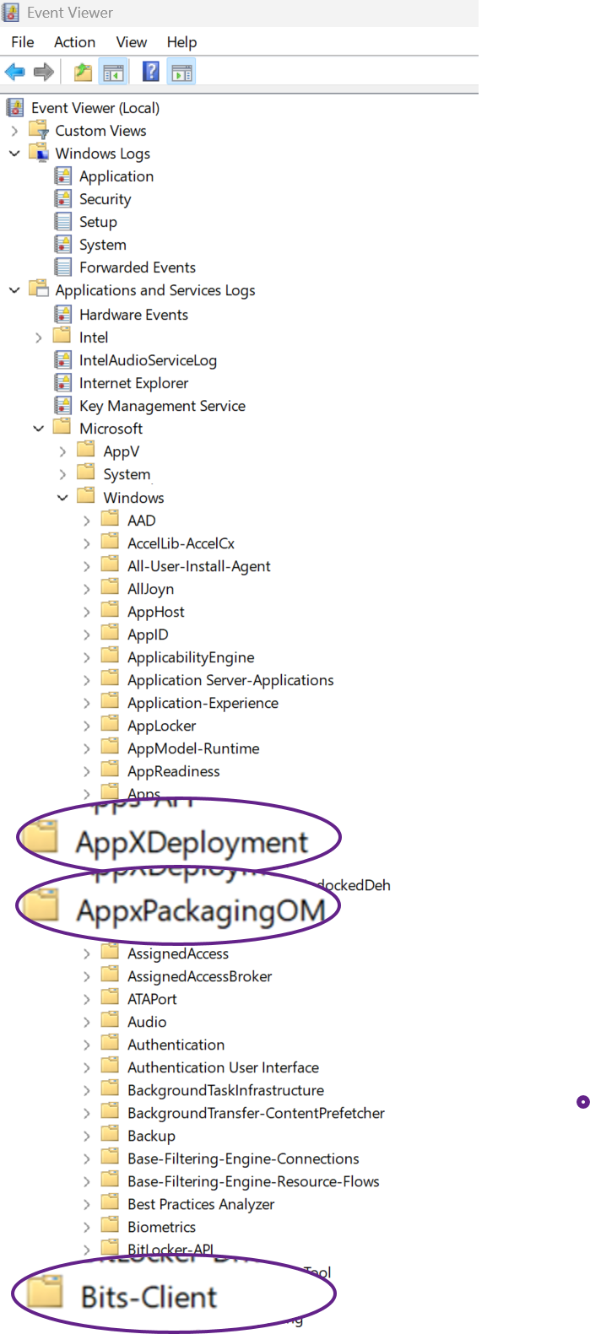Open the View menu

click(131, 42)
